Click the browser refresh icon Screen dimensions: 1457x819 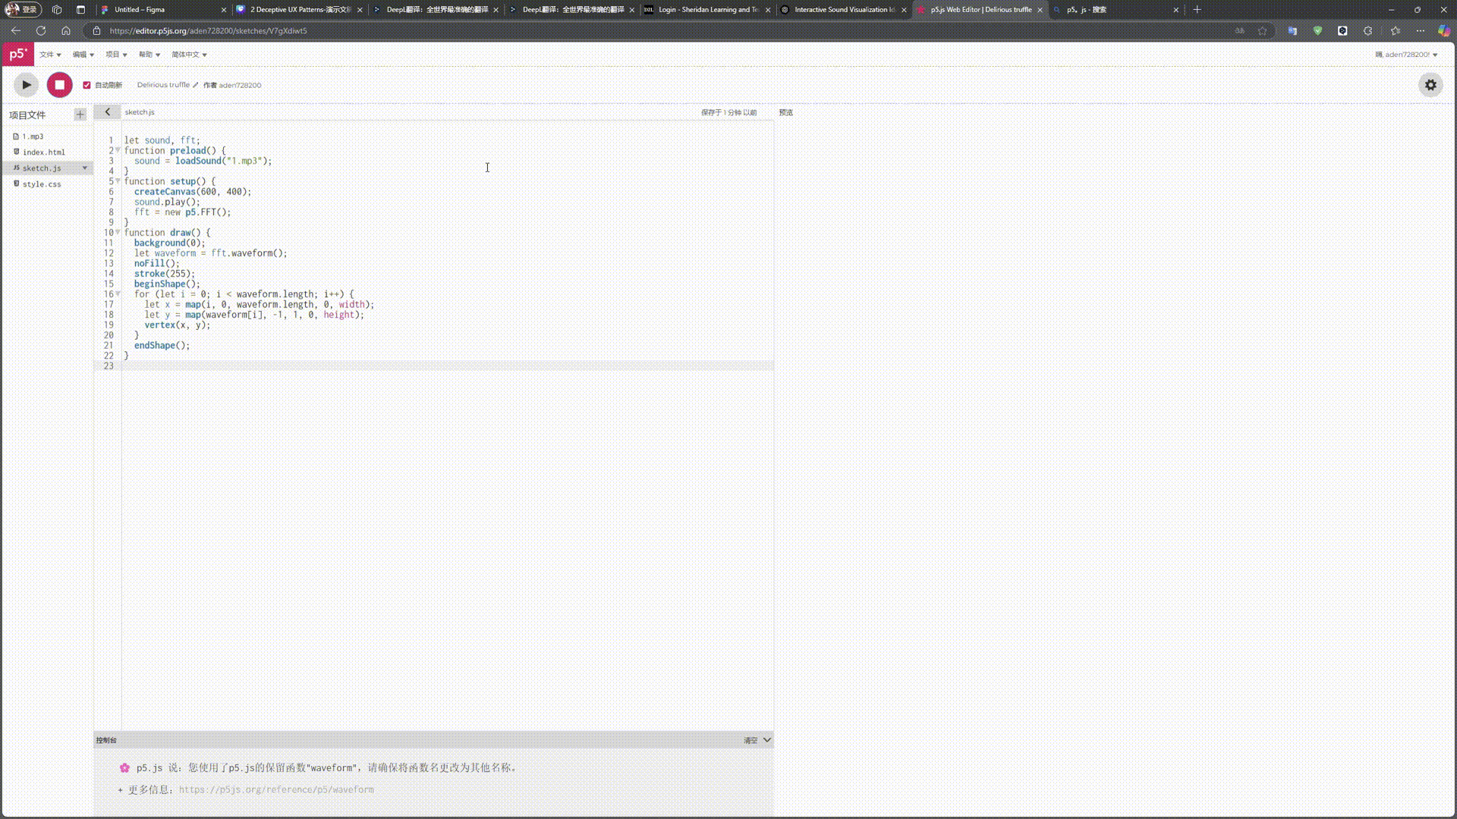click(x=41, y=31)
